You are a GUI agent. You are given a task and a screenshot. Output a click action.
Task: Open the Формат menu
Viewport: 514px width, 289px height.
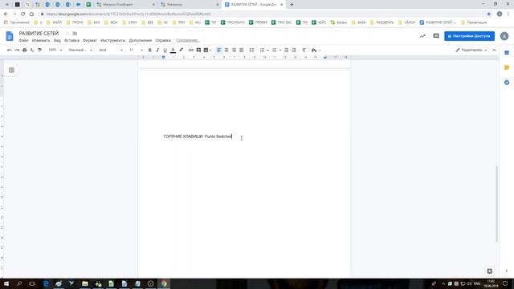tap(90, 40)
